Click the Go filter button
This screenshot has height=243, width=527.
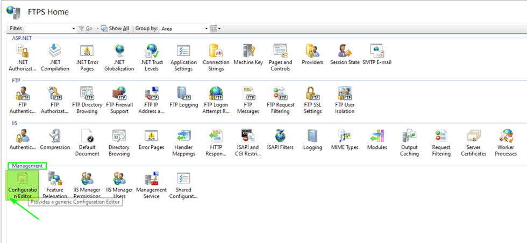click(86, 28)
